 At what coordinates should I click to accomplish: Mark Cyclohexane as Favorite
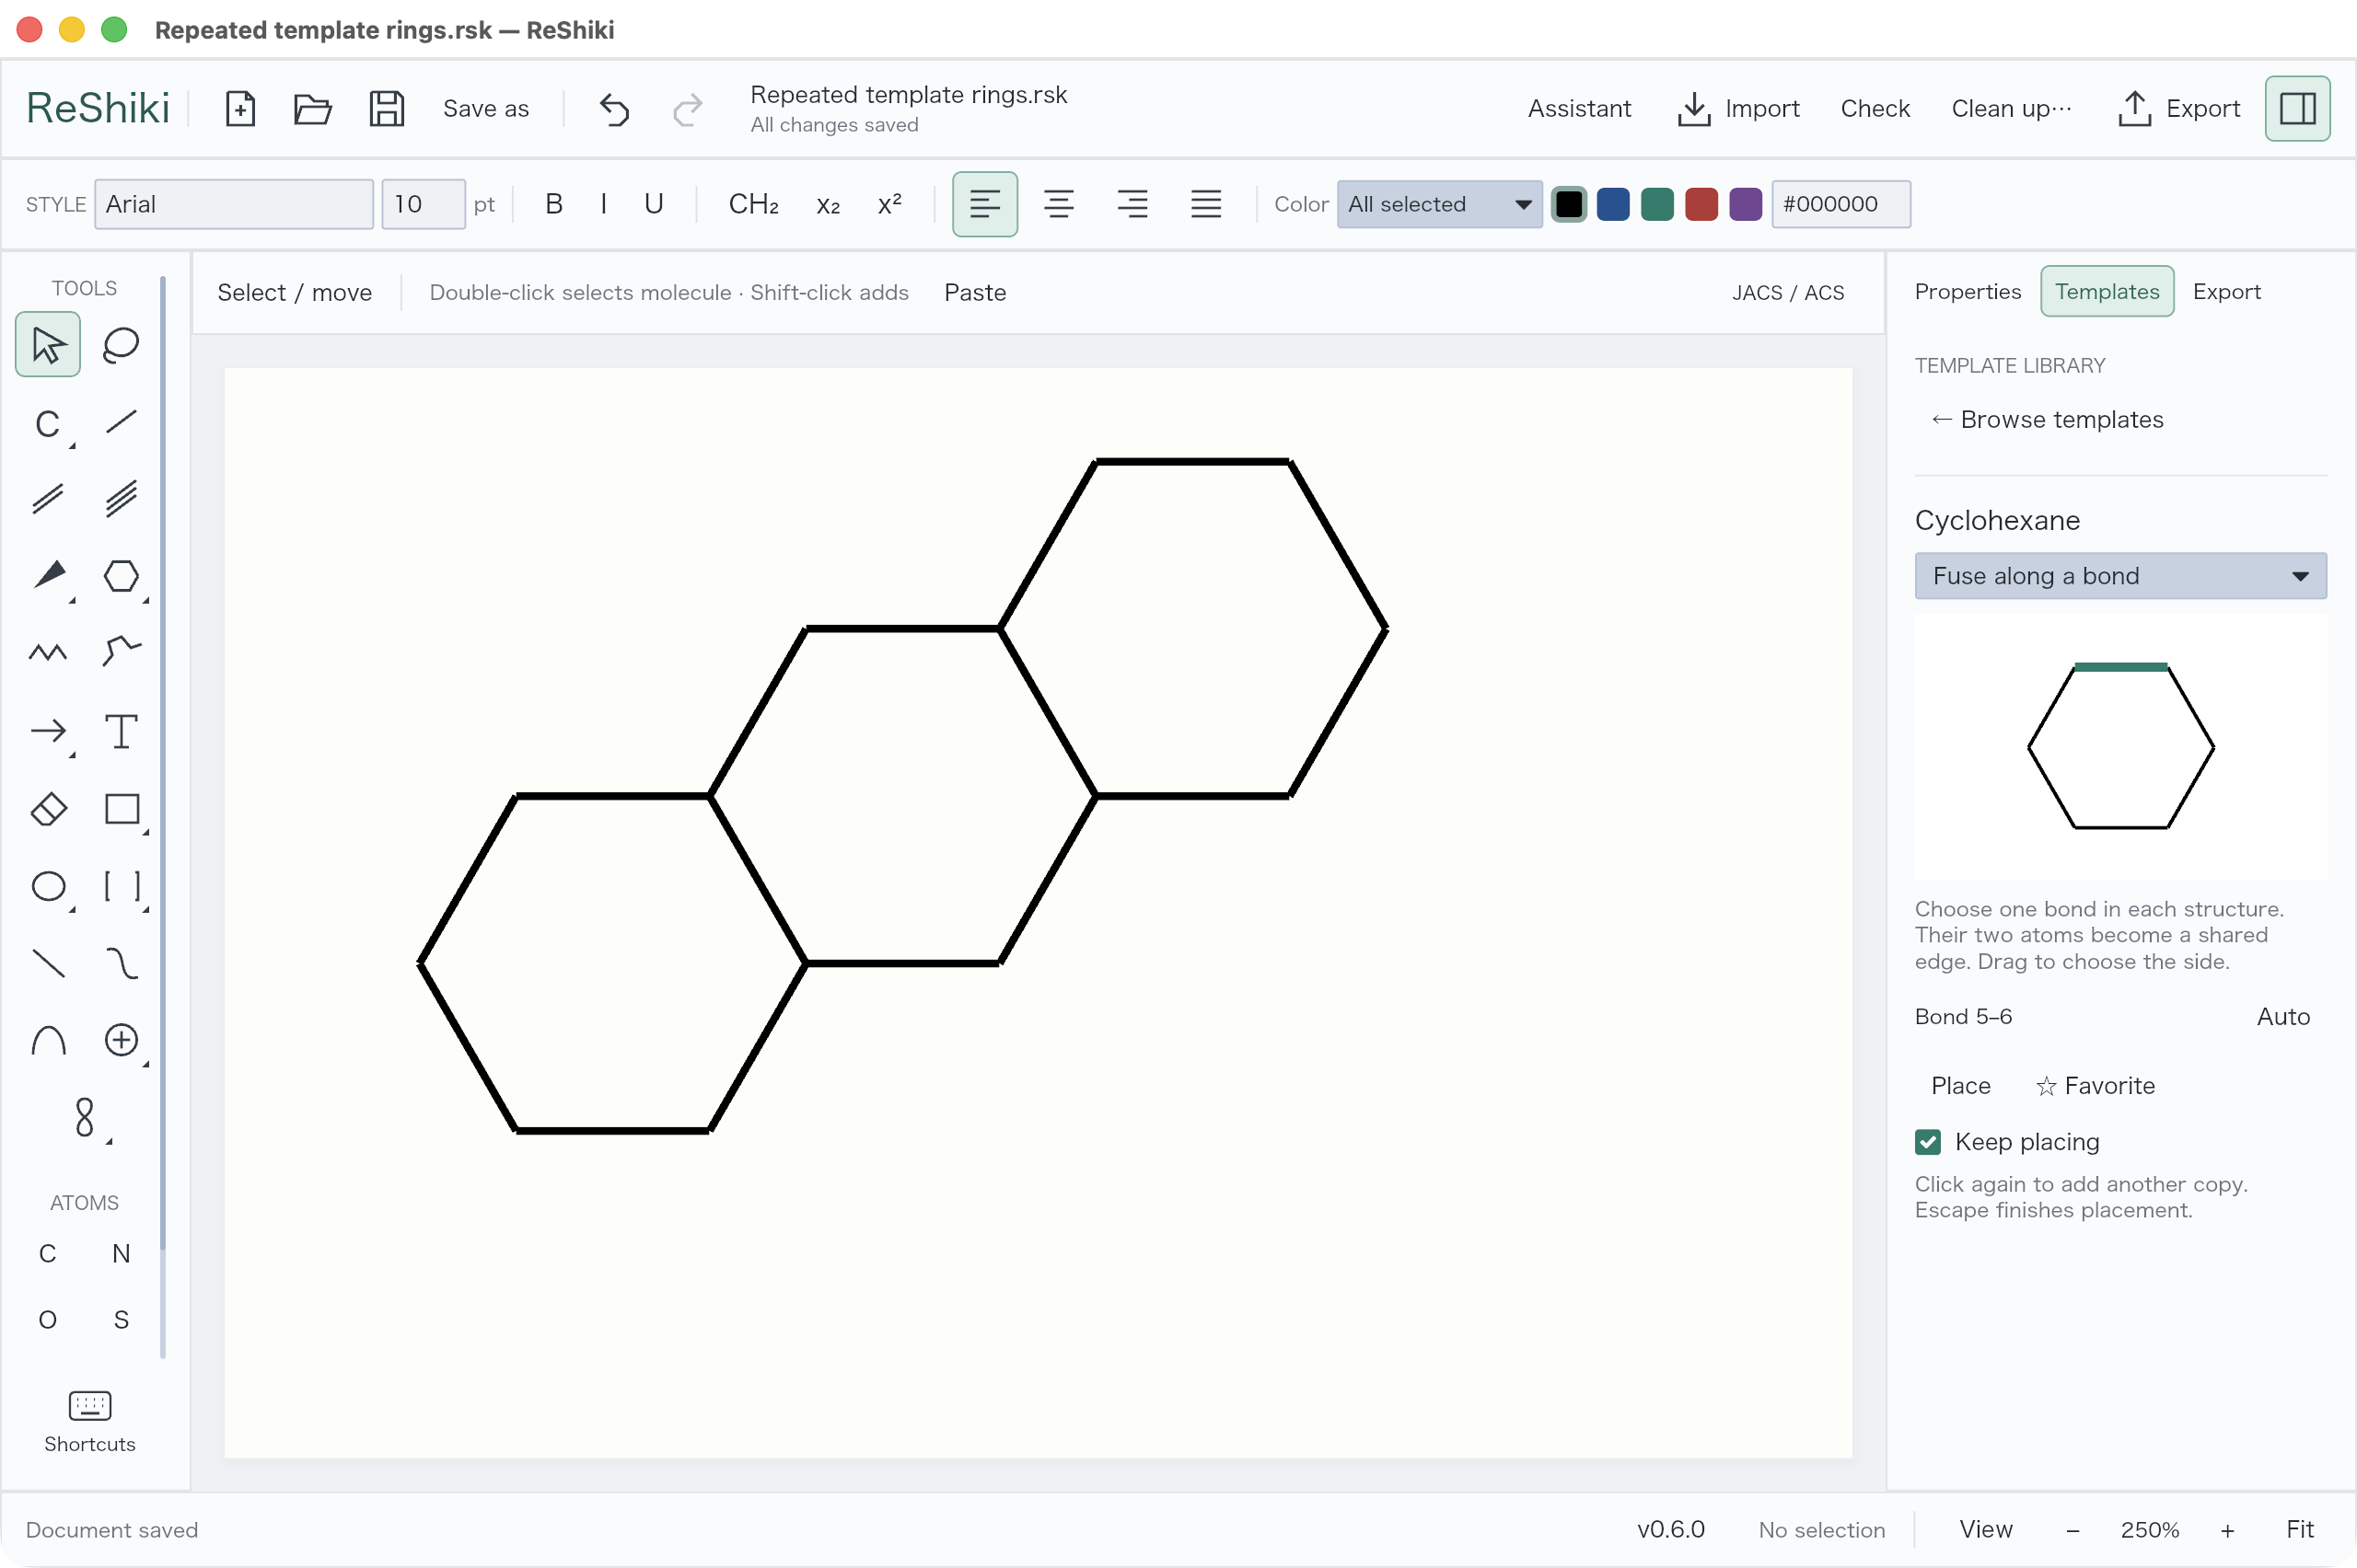pyautogui.click(x=2095, y=1086)
